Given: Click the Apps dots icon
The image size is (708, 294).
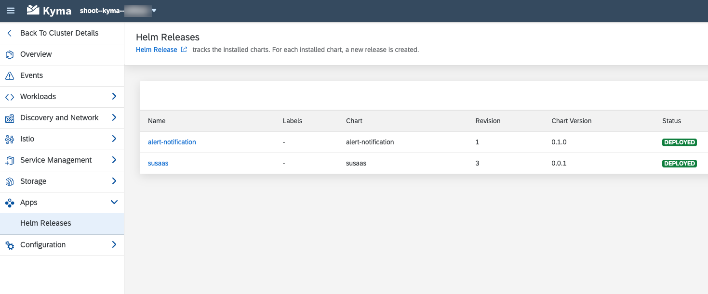Looking at the screenshot, I should pyautogui.click(x=10, y=203).
